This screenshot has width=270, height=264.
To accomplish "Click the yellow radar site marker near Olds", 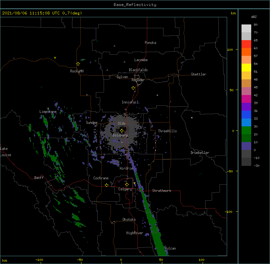I will (122, 131).
